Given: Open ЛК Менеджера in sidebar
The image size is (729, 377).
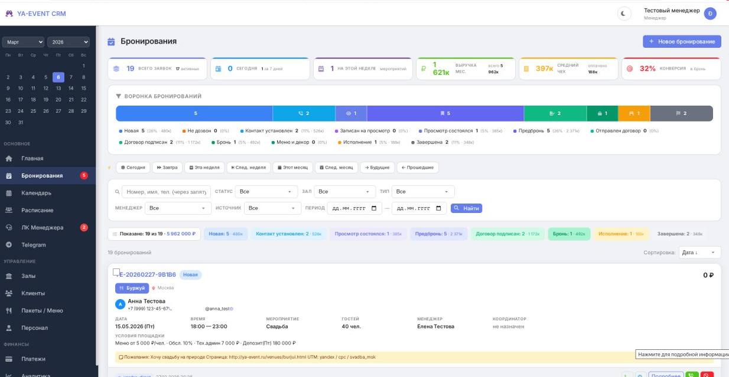Looking at the screenshot, I should click(x=43, y=228).
